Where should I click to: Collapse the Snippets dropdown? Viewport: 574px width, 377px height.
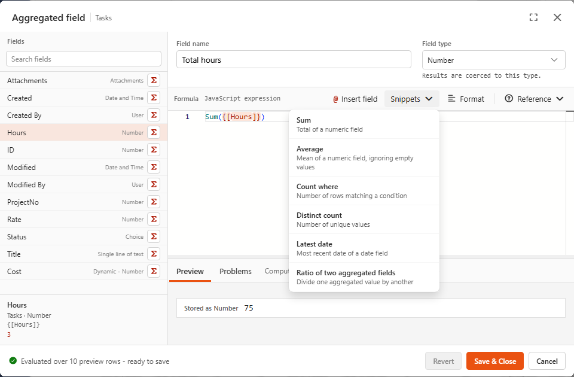click(411, 99)
